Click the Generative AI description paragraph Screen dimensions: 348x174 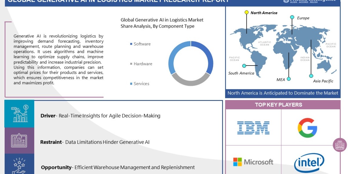click(58, 59)
